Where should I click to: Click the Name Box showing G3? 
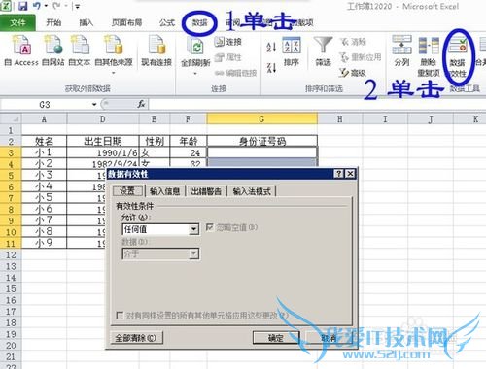pos(46,105)
